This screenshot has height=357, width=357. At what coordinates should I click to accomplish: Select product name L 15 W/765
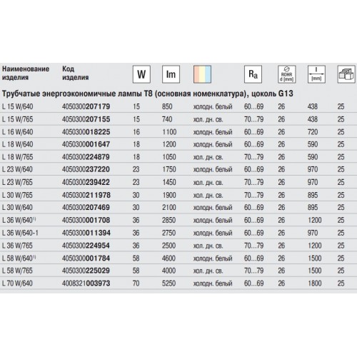(x=18, y=119)
